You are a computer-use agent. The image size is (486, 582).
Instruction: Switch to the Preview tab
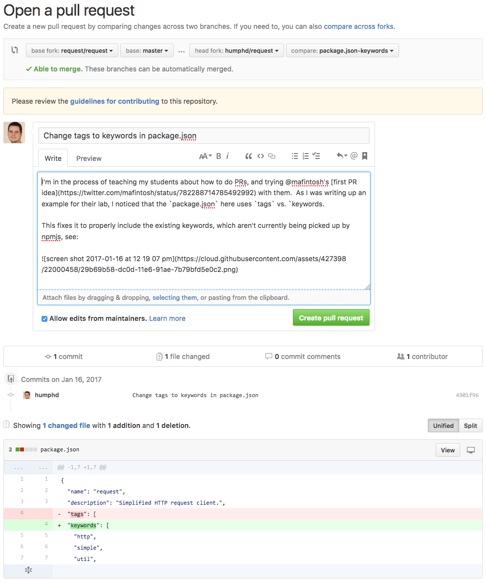click(x=88, y=158)
